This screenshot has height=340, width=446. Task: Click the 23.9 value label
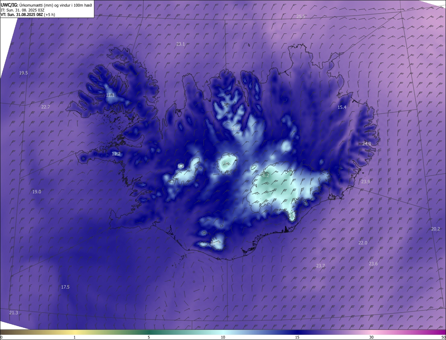[x=366, y=181]
